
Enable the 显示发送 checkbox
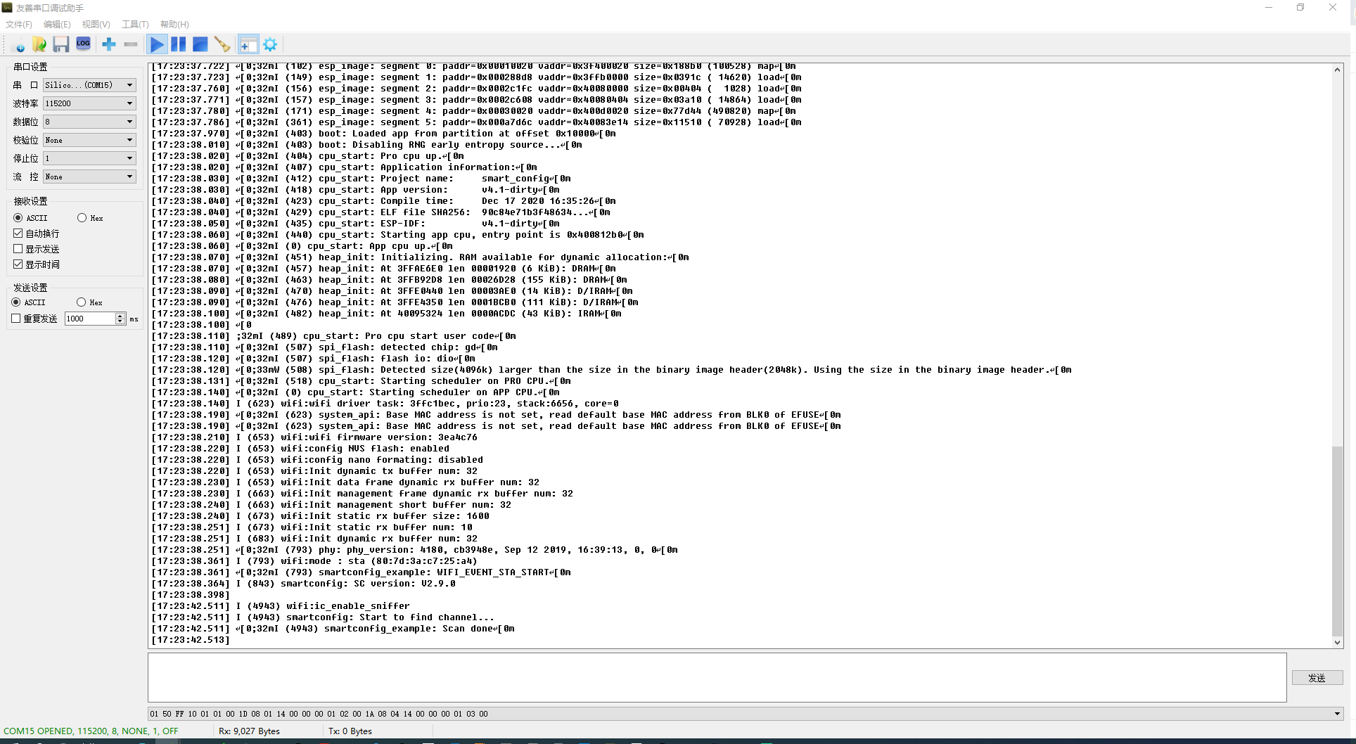click(18, 249)
